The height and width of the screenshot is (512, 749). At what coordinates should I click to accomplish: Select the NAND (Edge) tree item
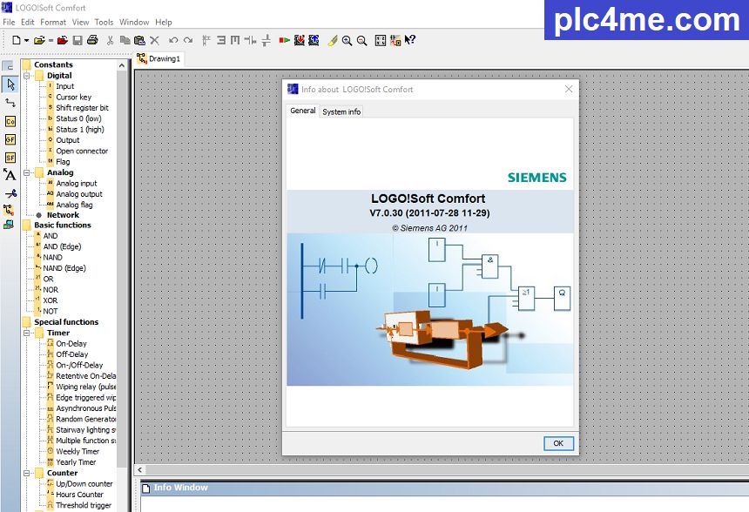point(65,268)
